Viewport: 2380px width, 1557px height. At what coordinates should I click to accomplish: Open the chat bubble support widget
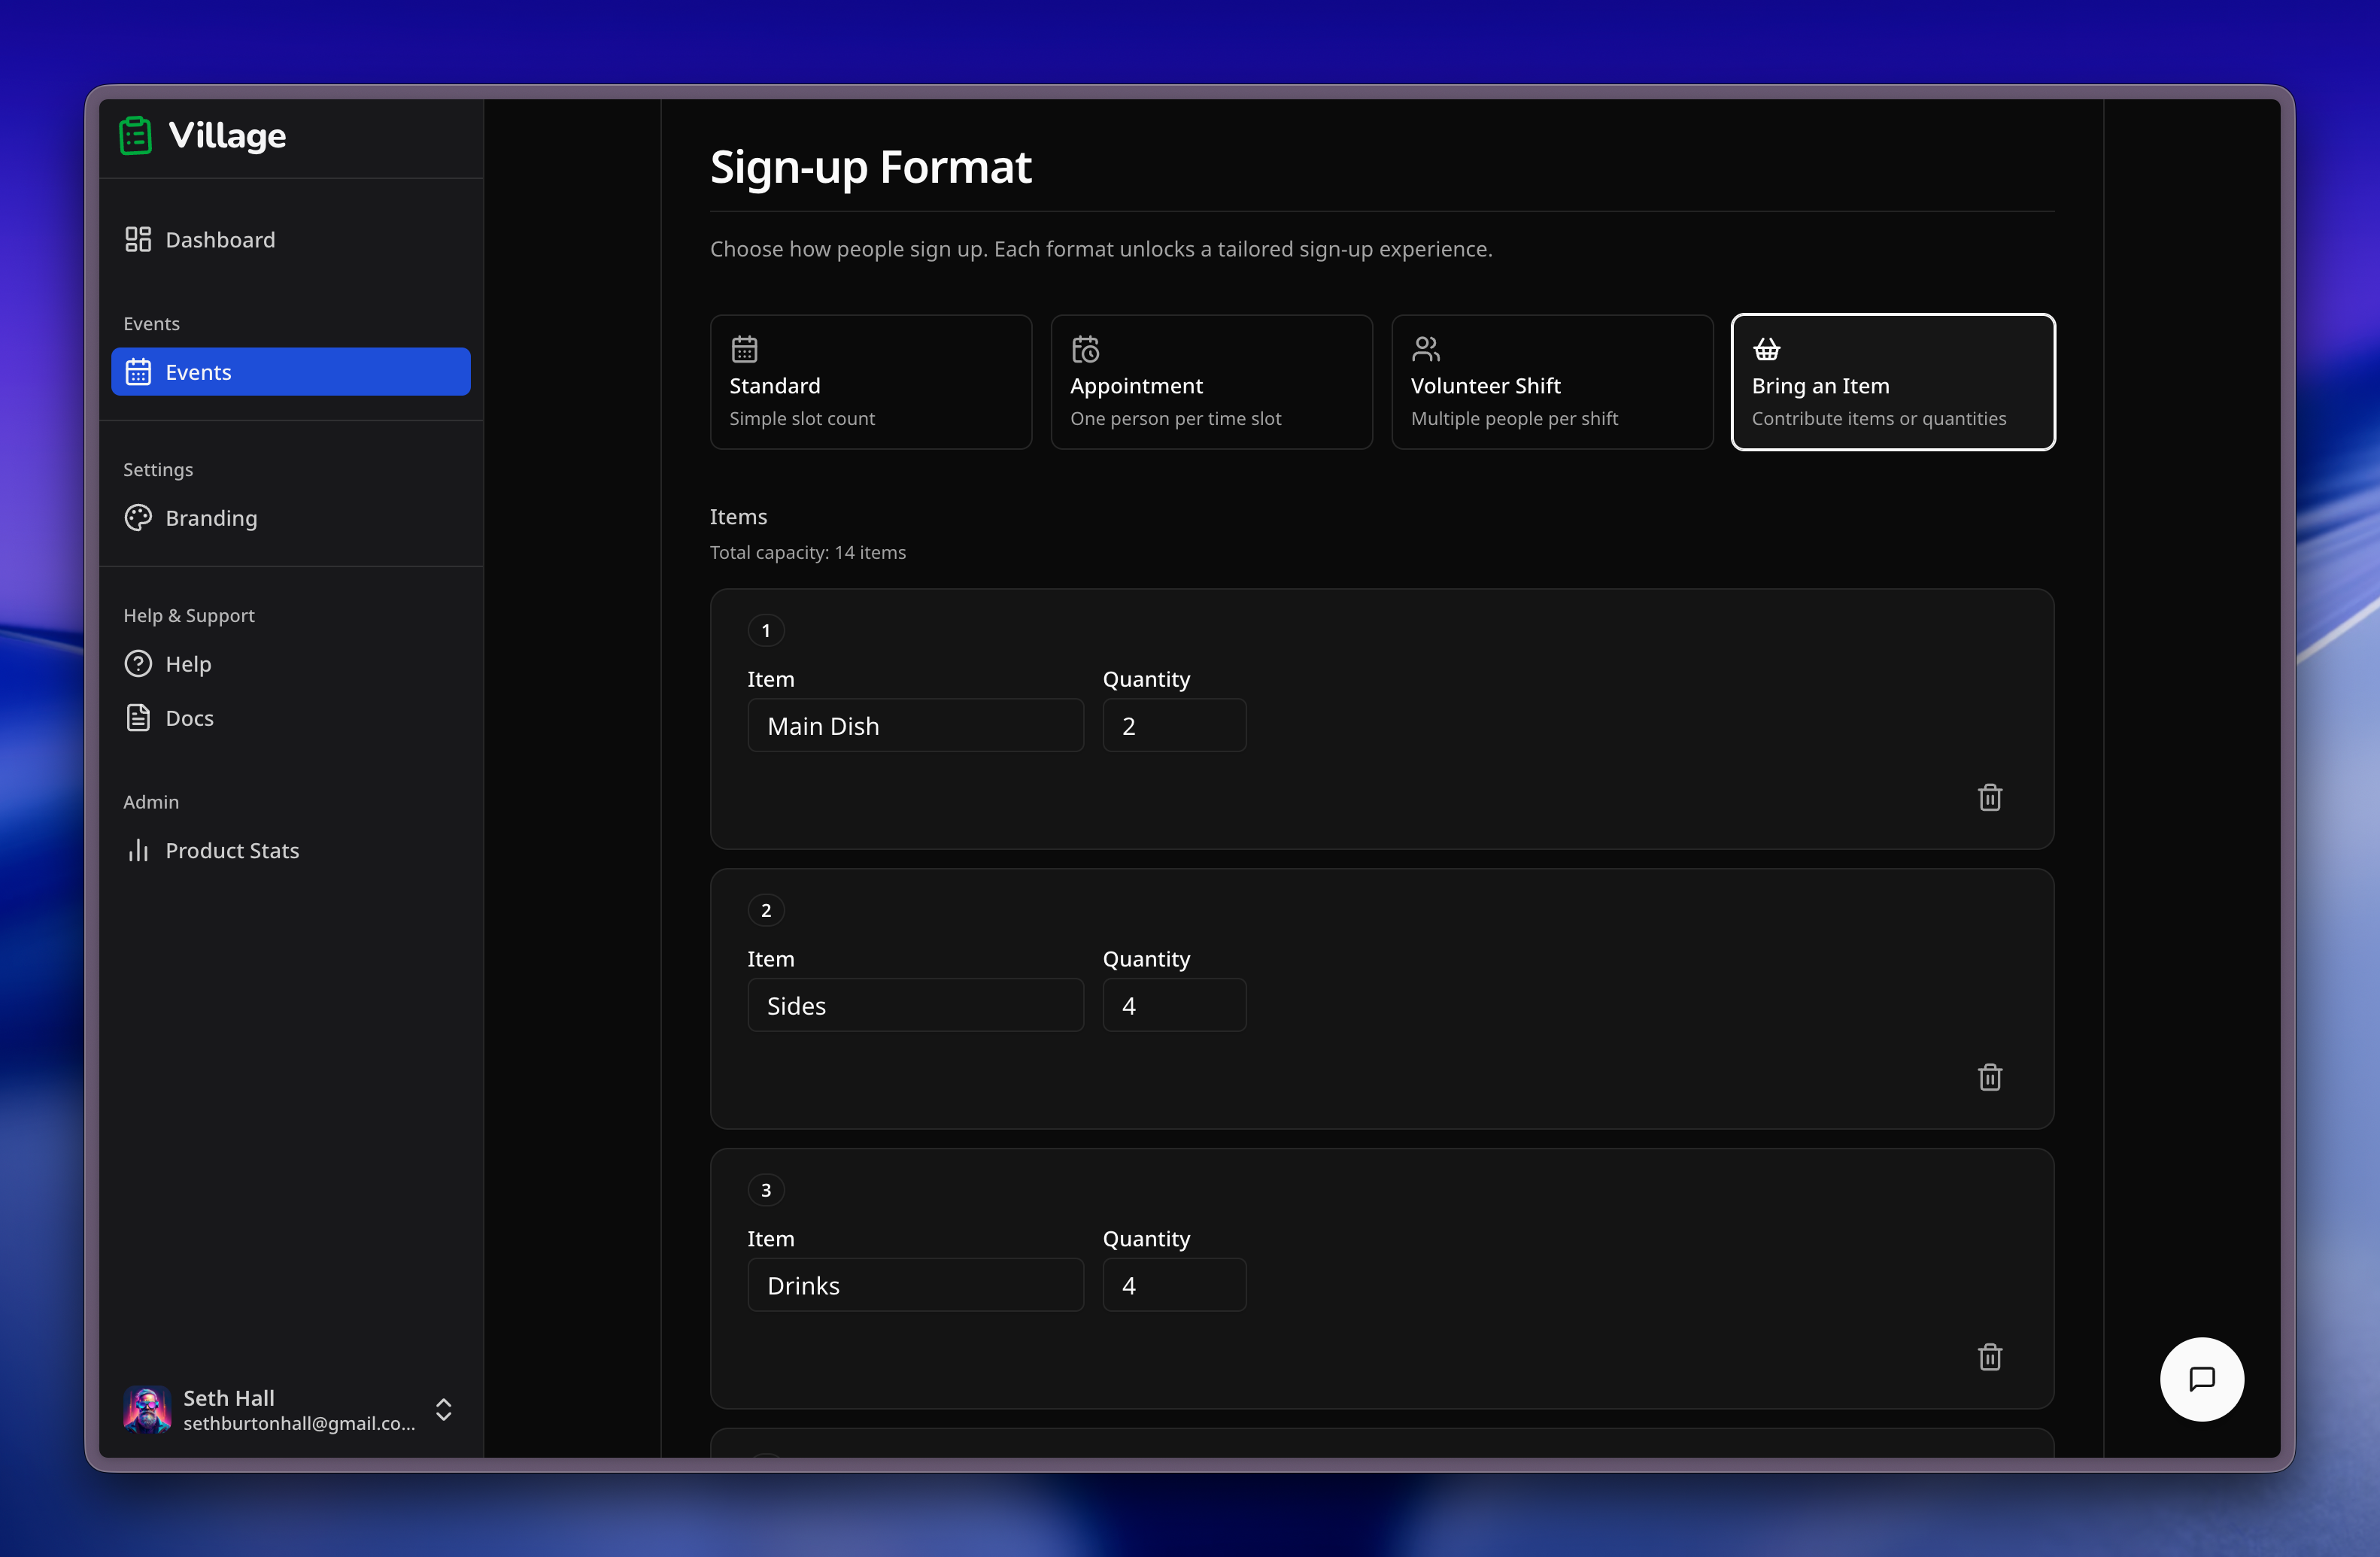pos(2201,1379)
